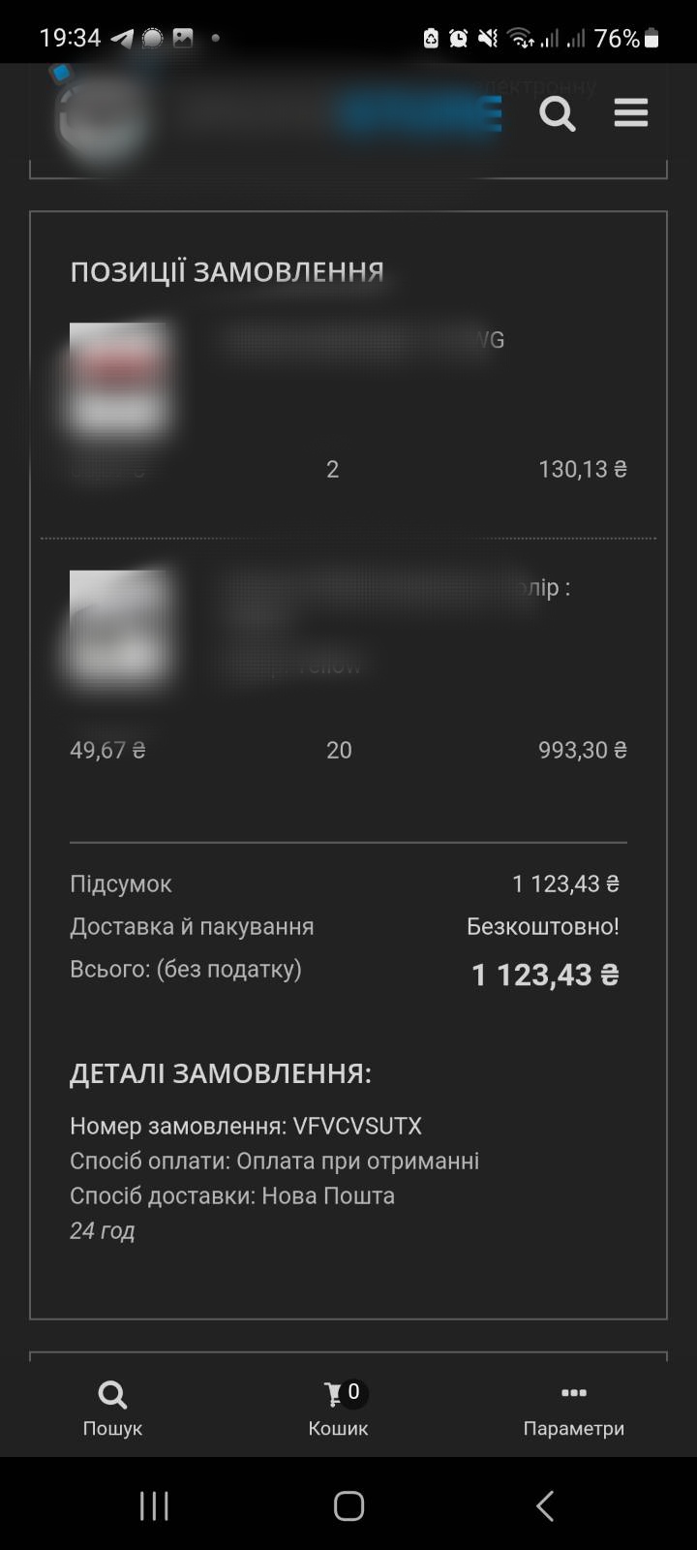697x1550 pixels.
Task: Tap the ПОЗИЦІЇ ЗАМОВЛЕННЯ heading
Action: coord(227,272)
